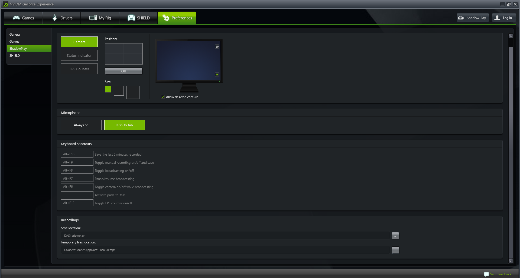Set microphone to Push-to-talk
The image size is (520, 278).
tap(125, 125)
